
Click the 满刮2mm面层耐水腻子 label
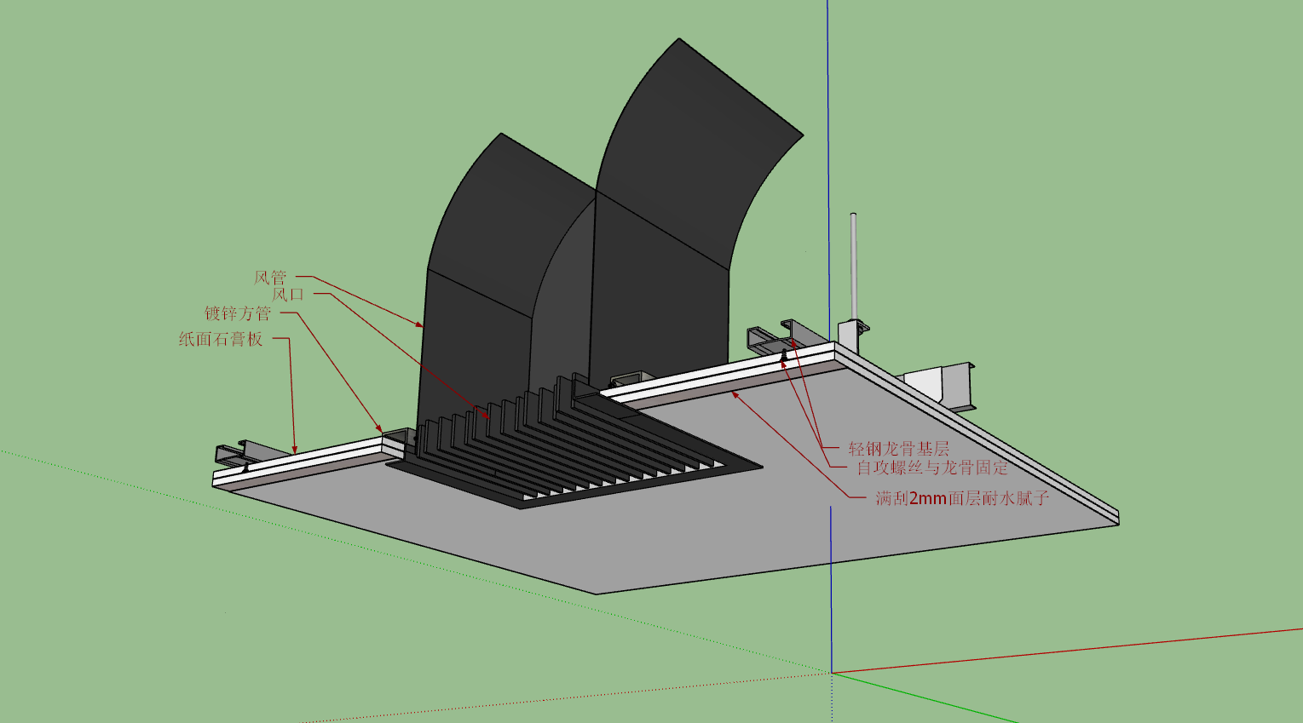(962, 498)
